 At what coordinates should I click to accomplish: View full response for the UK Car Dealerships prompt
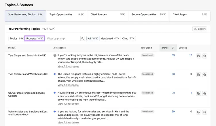[68, 104]
